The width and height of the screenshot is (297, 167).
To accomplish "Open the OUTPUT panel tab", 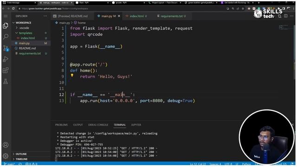I will [x=78, y=125].
